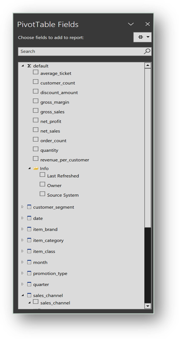Click the Last Refreshed field name
179x339 pixels.
(x=63, y=176)
